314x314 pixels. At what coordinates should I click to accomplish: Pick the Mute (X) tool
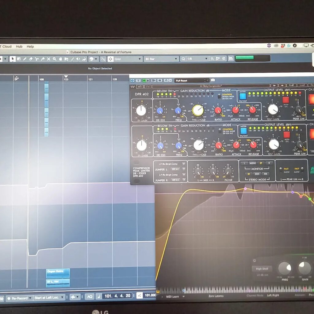point(48,59)
